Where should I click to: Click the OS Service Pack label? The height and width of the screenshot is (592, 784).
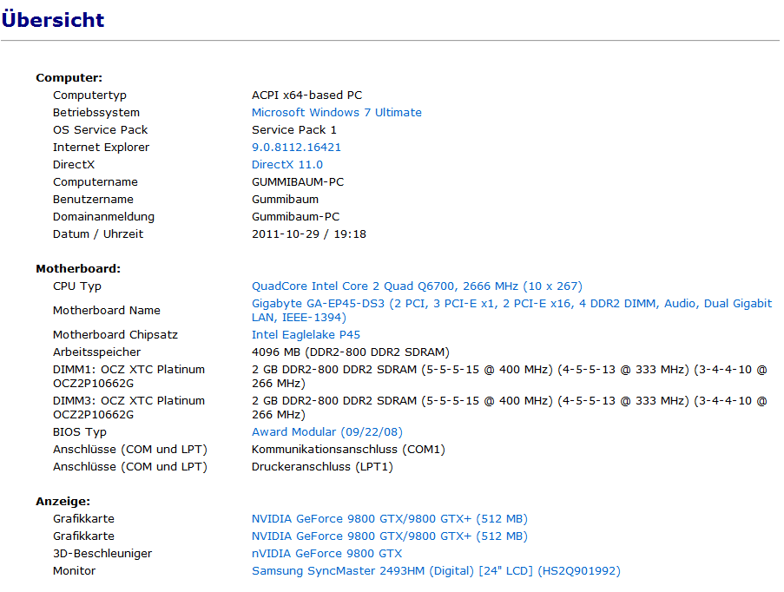click(x=100, y=130)
